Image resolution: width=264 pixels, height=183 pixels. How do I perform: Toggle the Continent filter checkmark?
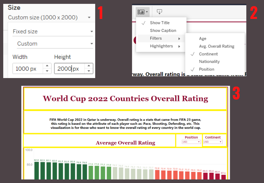coord(208,54)
